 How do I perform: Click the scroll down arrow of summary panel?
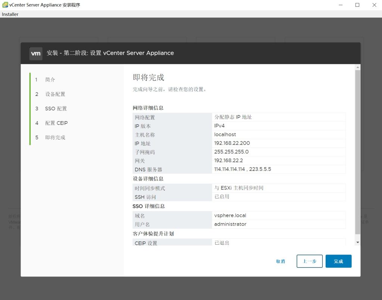tap(358, 242)
